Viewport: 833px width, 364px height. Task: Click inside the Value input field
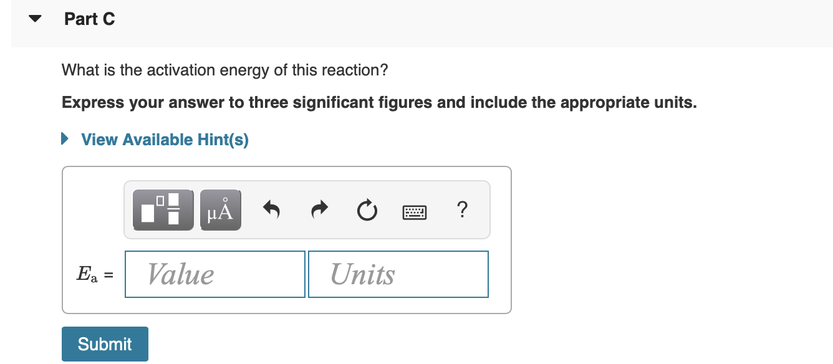tap(214, 274)
